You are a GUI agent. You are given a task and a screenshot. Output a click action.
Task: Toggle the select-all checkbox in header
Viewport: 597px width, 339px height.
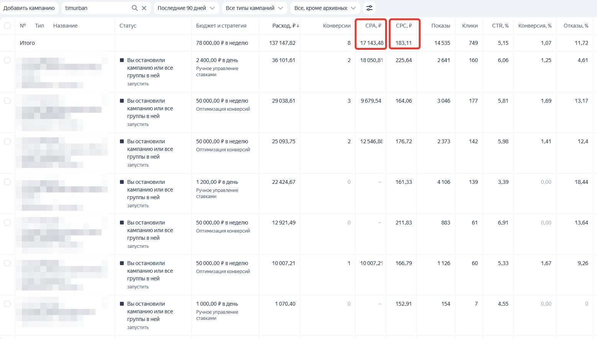click(x=7, y=26)
